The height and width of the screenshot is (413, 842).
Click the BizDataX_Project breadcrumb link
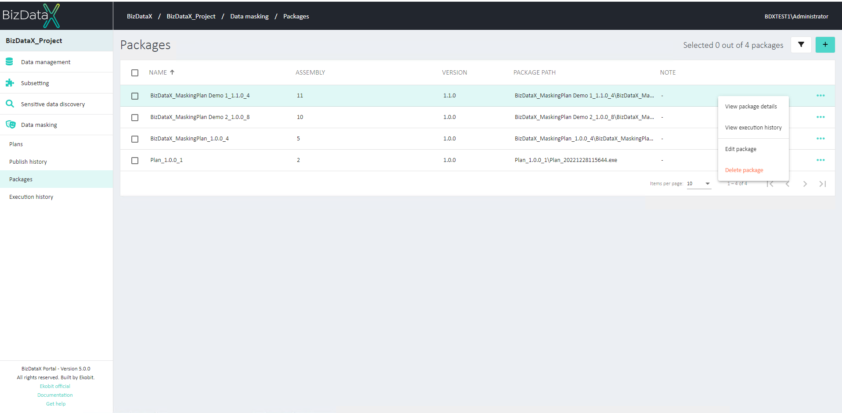tap(191, 16)
